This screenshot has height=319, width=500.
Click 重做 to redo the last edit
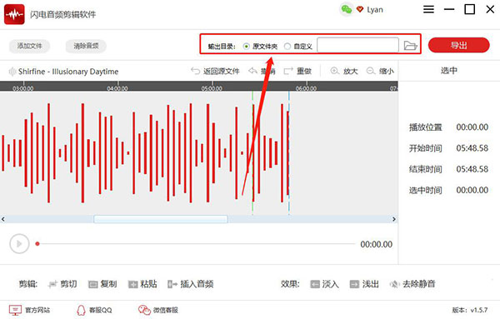tap(297, 71)
